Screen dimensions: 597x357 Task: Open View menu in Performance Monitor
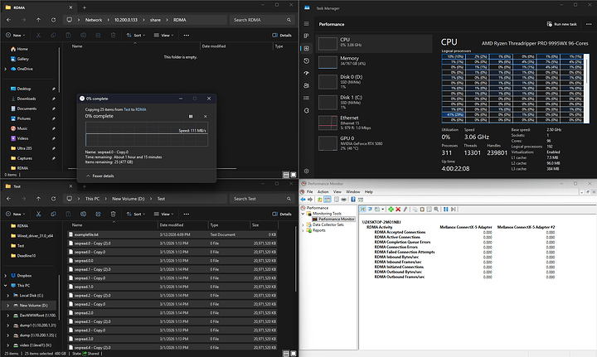point(337,191)
